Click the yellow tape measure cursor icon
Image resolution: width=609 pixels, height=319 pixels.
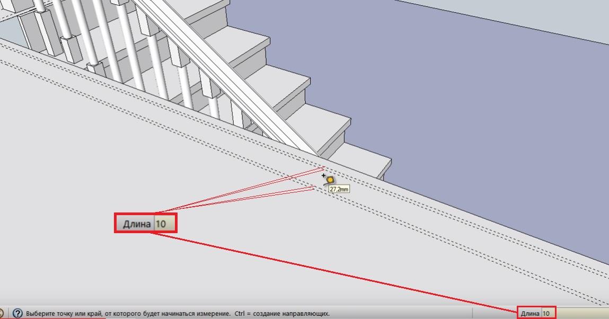coord(330,181)
